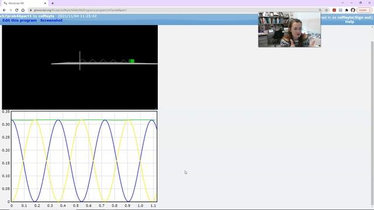This screenshot has width=374, height=210.
Task: Click the Screenshot link
Action: click(51, 20)
